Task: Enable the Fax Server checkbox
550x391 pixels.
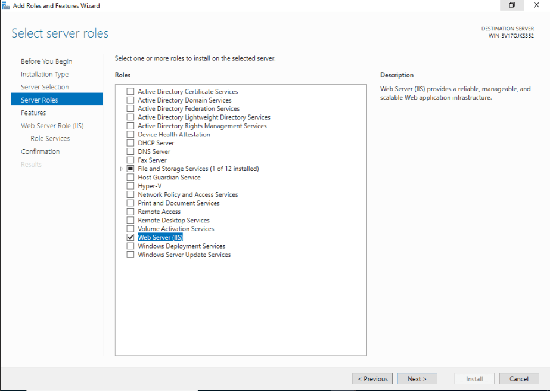Action: [130, 160]
